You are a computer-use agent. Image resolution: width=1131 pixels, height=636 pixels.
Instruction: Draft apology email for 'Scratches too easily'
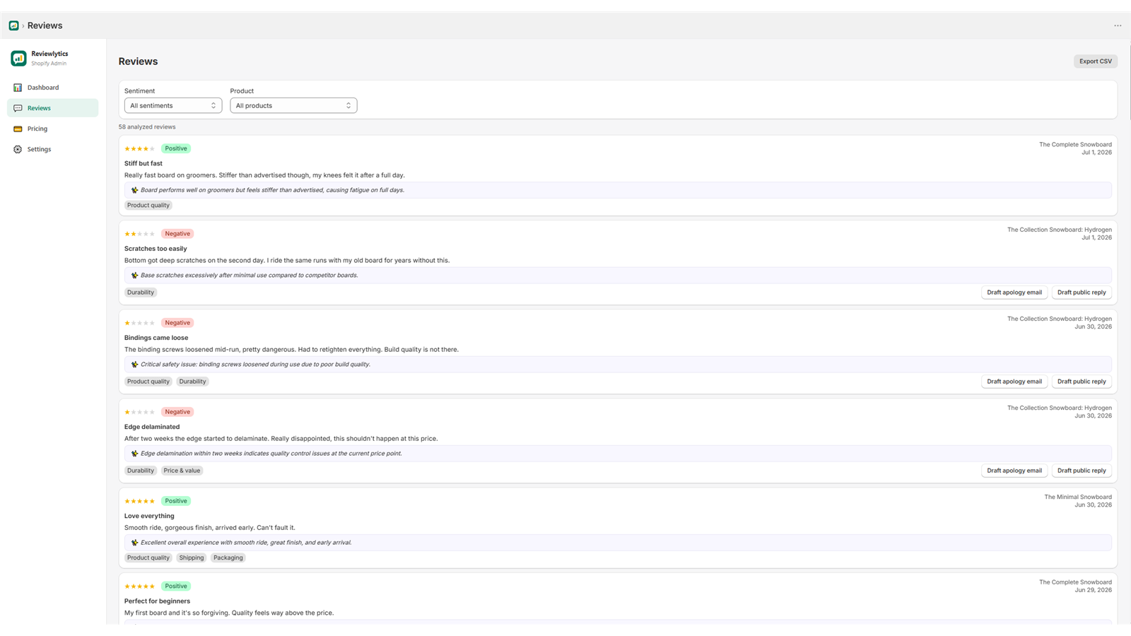[x=1014, y=293]
